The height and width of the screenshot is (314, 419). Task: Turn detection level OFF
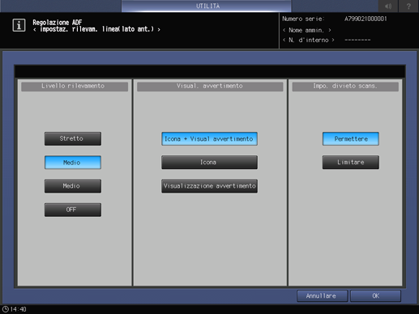[x=73, y=210]
